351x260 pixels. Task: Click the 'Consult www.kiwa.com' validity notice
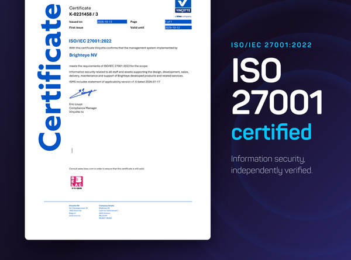pyautogui.click(x=107, y=169)
